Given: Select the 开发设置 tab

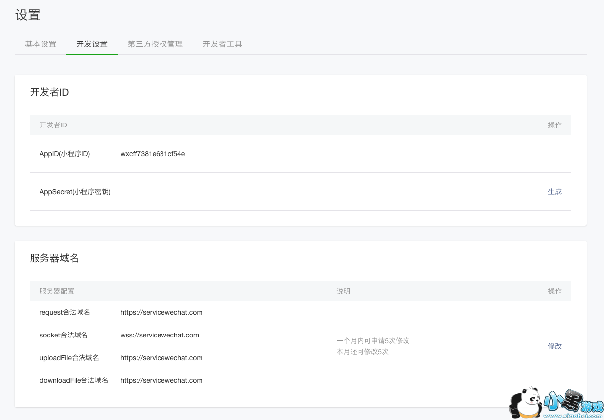Looking at the screenshot, I should pyautogui.click(x=92, y=44).
